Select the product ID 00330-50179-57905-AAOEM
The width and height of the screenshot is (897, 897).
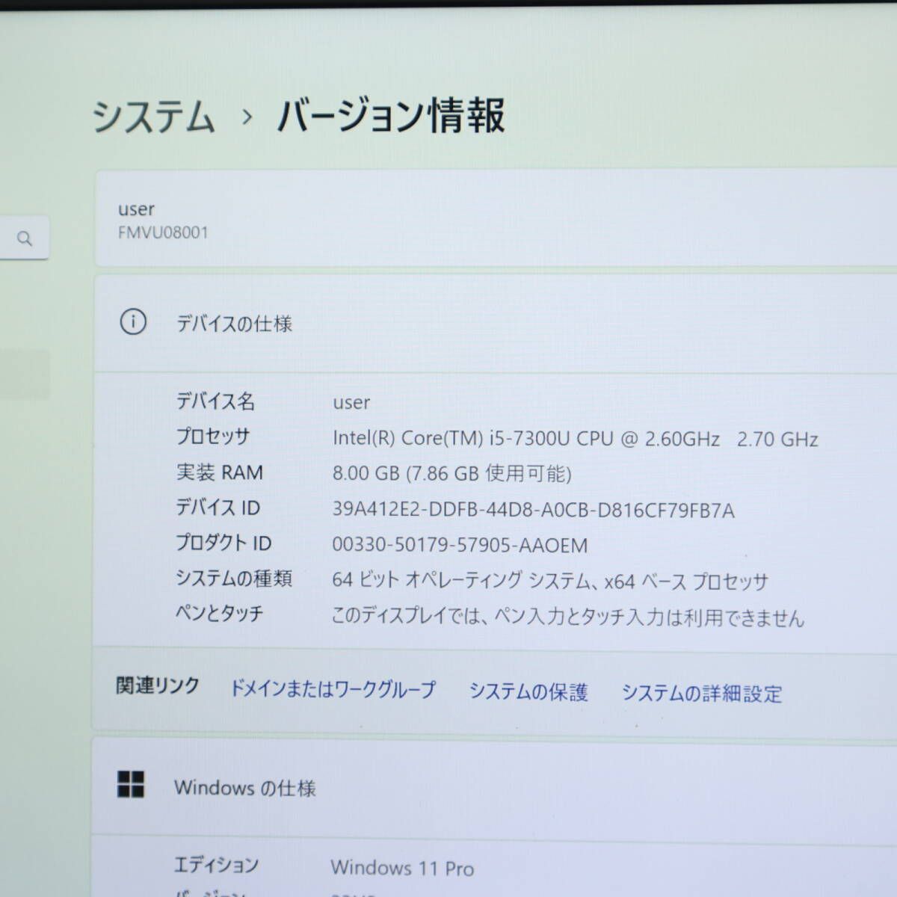click(x=460, y=546)
